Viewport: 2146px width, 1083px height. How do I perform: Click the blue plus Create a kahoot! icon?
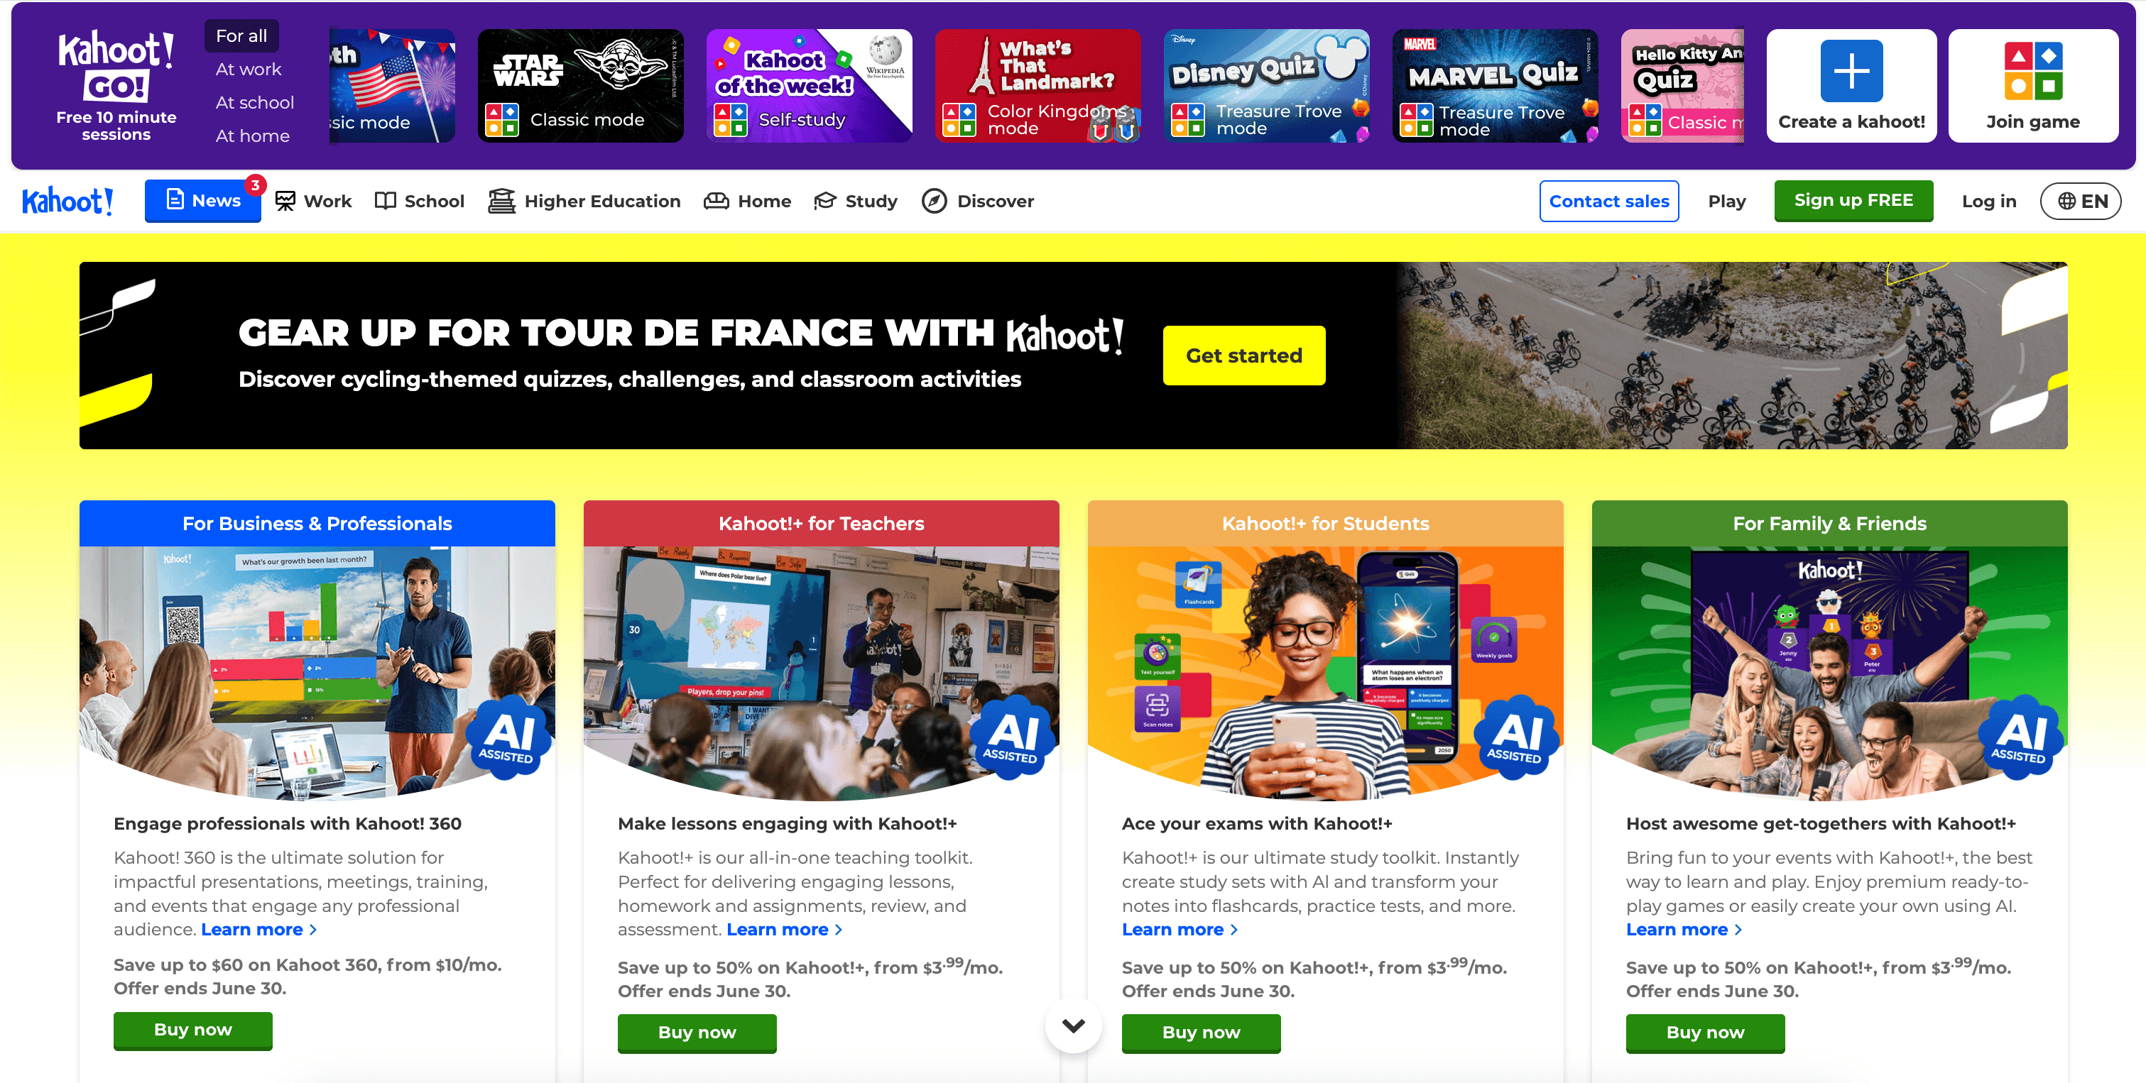click(1851, 71)
